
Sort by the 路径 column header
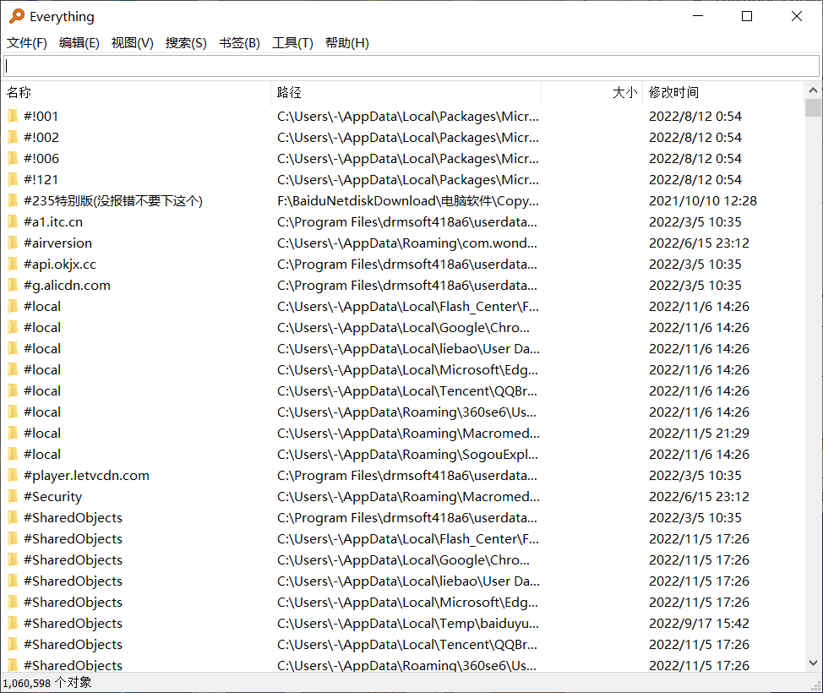pos(406,93)
